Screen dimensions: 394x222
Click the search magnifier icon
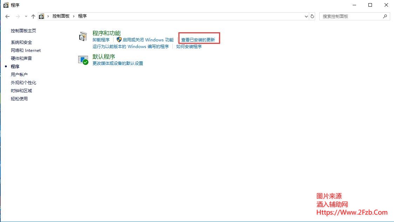pyautogui.click(x=385, y=16)
